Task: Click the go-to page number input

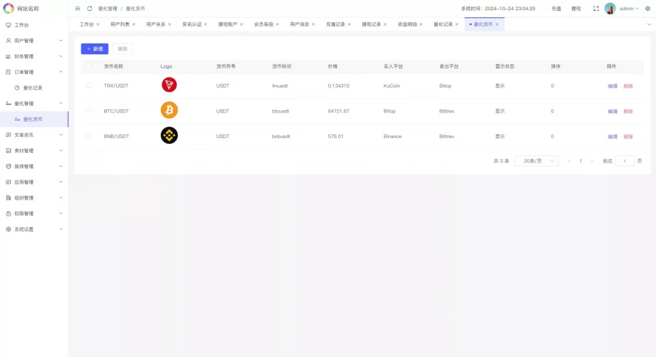Action: coord(625,161)
